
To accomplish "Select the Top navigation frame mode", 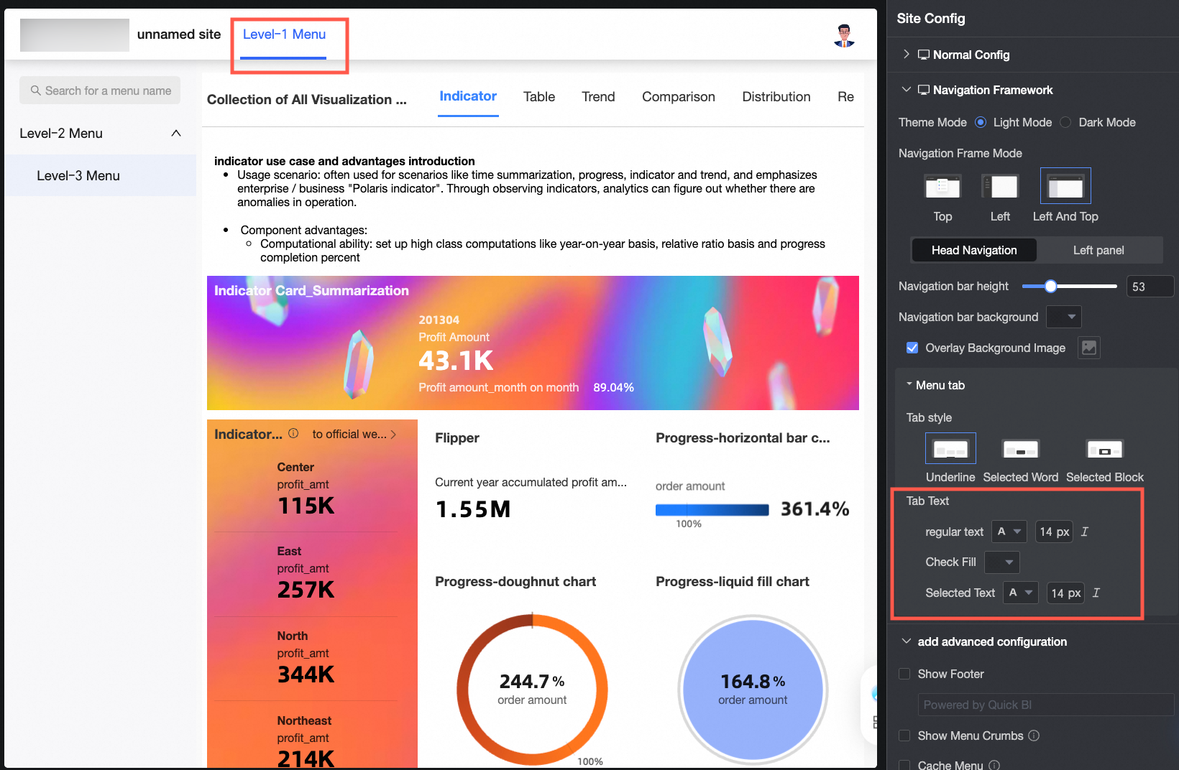I will click(x=942, y=187).
